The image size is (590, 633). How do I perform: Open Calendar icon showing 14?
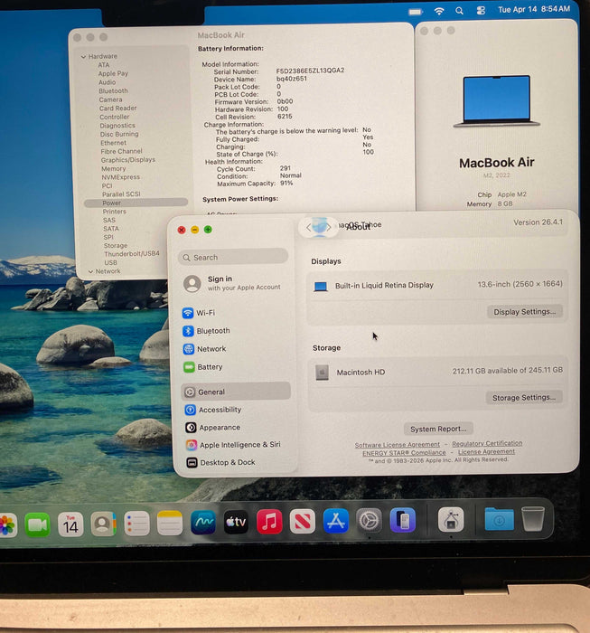(x=70, y=524)
